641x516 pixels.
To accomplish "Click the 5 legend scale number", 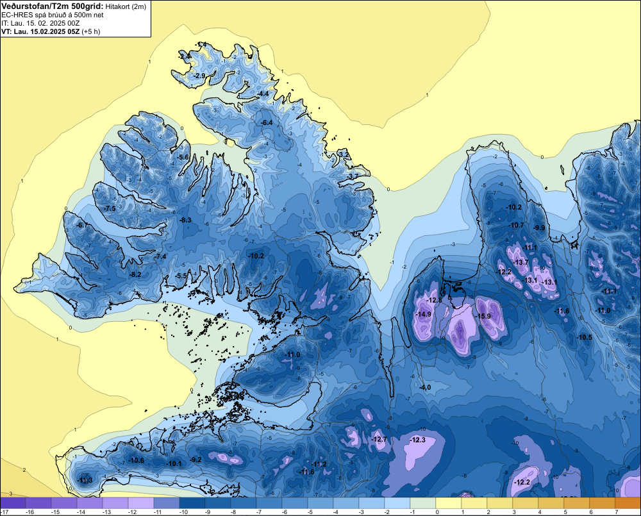I will click(x=565, y=512).
